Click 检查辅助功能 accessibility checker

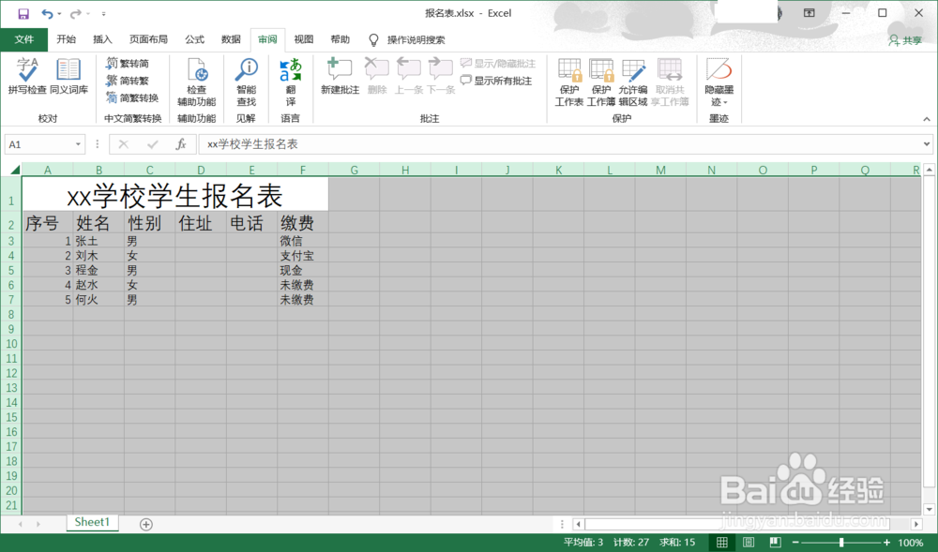click(196, 82)
